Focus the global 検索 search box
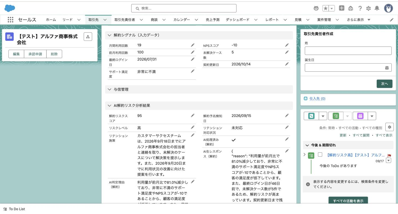 [x=184, y=8]
